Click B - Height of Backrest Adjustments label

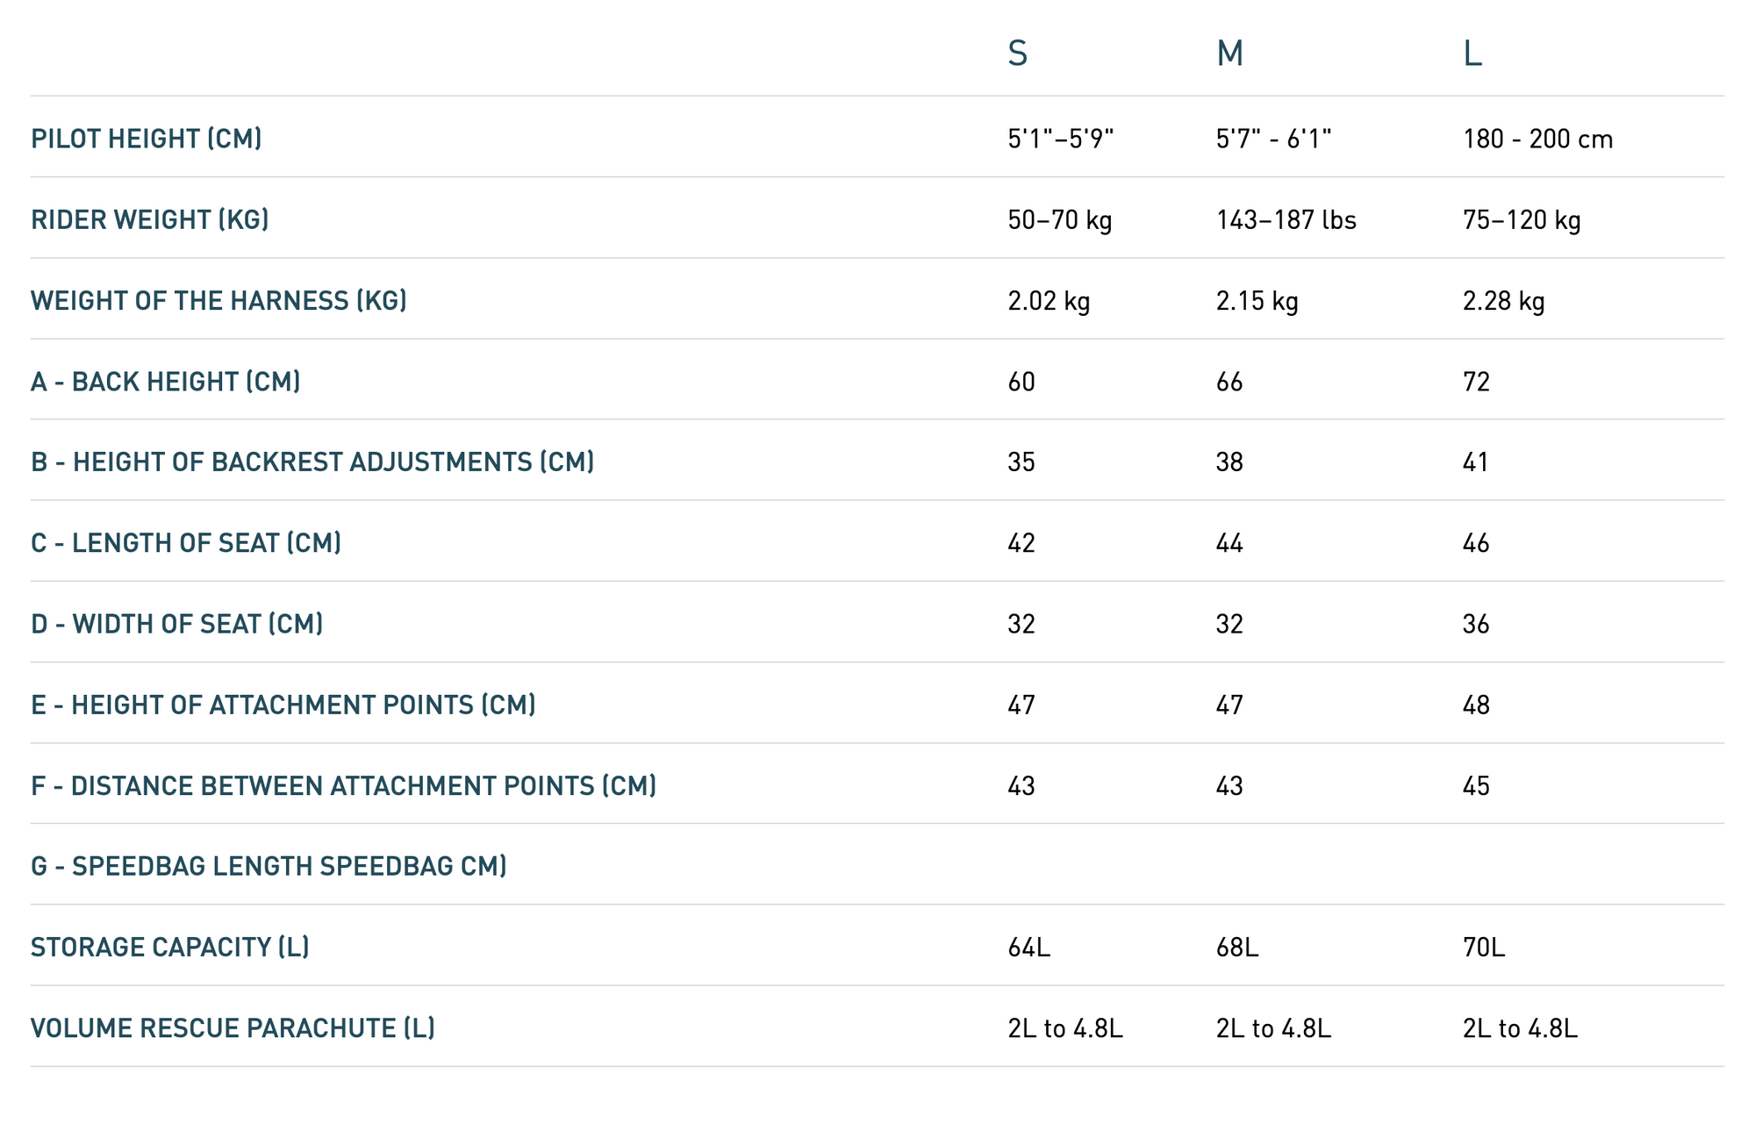click(x=312, y=462)
